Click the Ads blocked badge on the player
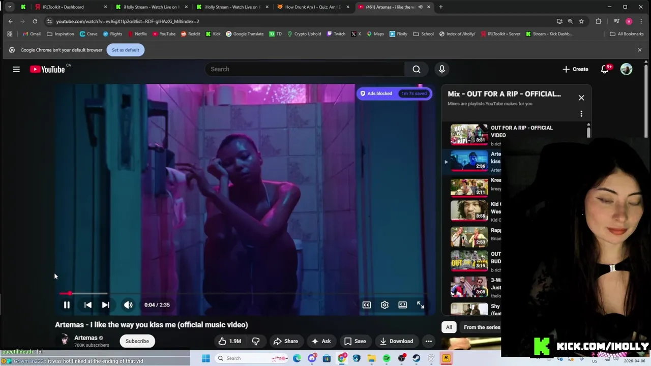This screenshot has width=651, height=366. click(x=394, y=94)
